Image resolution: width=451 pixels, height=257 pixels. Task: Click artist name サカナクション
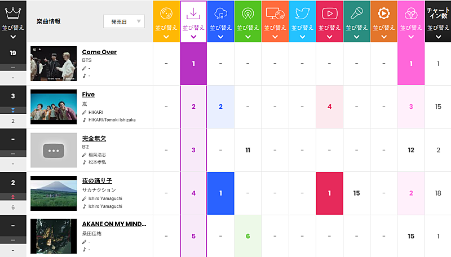point(99,190)
